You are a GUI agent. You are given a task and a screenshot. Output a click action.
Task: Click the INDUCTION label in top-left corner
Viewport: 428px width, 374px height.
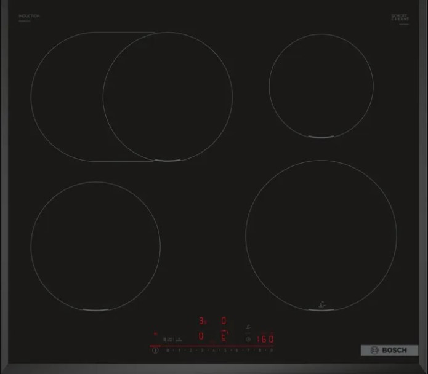pyautogui.click(x=29, y=16)
